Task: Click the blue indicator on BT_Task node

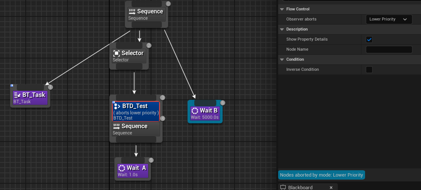Action: pos(12,86)
